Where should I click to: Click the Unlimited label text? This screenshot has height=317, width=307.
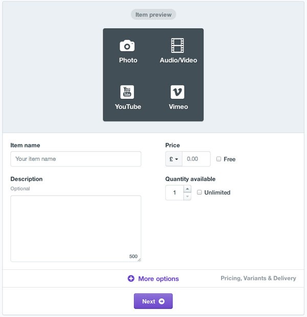coord(217,193)
